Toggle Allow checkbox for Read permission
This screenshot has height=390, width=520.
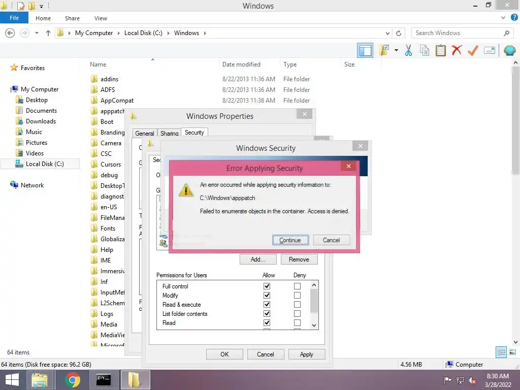coord(267,322)
